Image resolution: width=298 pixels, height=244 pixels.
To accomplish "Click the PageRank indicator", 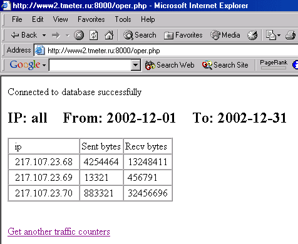I will pyautogui.click(x=274, y=64).
